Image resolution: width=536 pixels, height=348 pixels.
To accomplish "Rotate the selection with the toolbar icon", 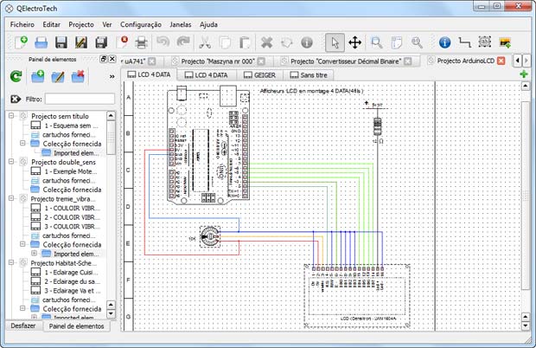I will click(287, 42).
